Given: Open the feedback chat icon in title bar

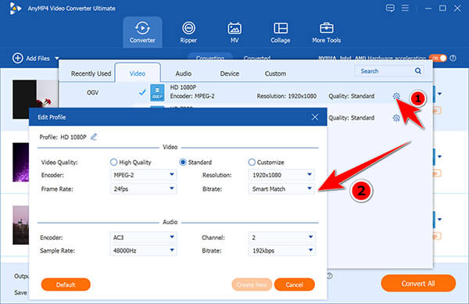Looking at the screenshot, I should tap(390, 8).
